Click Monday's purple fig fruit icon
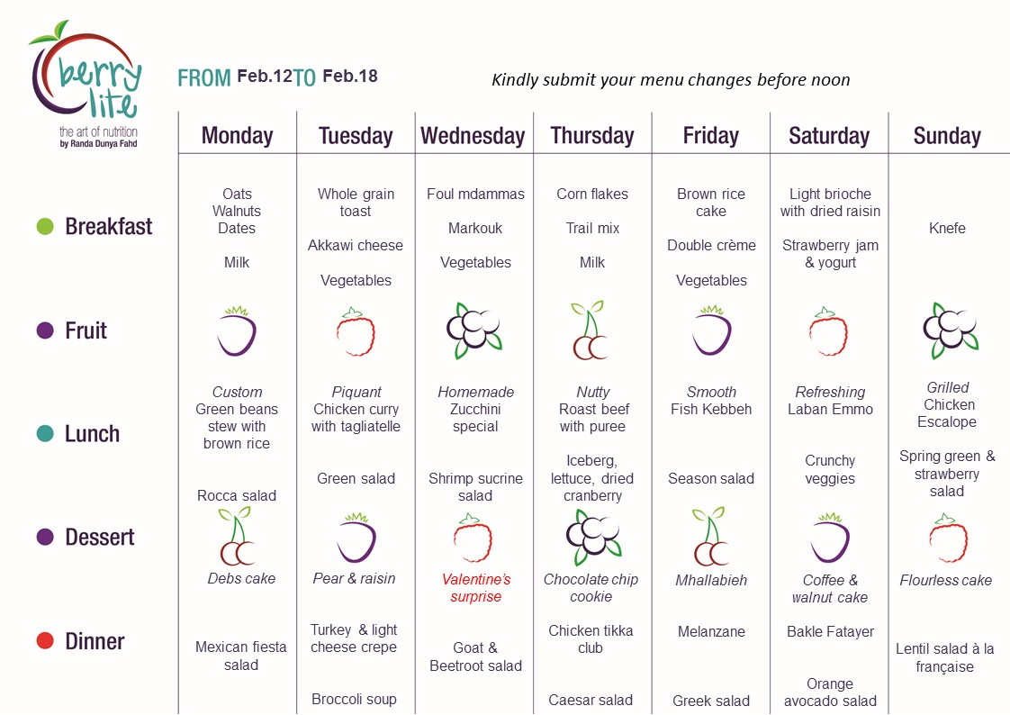Image resolution: width=1010 pixels, height=715 pixels. click(x=237, y=331)
